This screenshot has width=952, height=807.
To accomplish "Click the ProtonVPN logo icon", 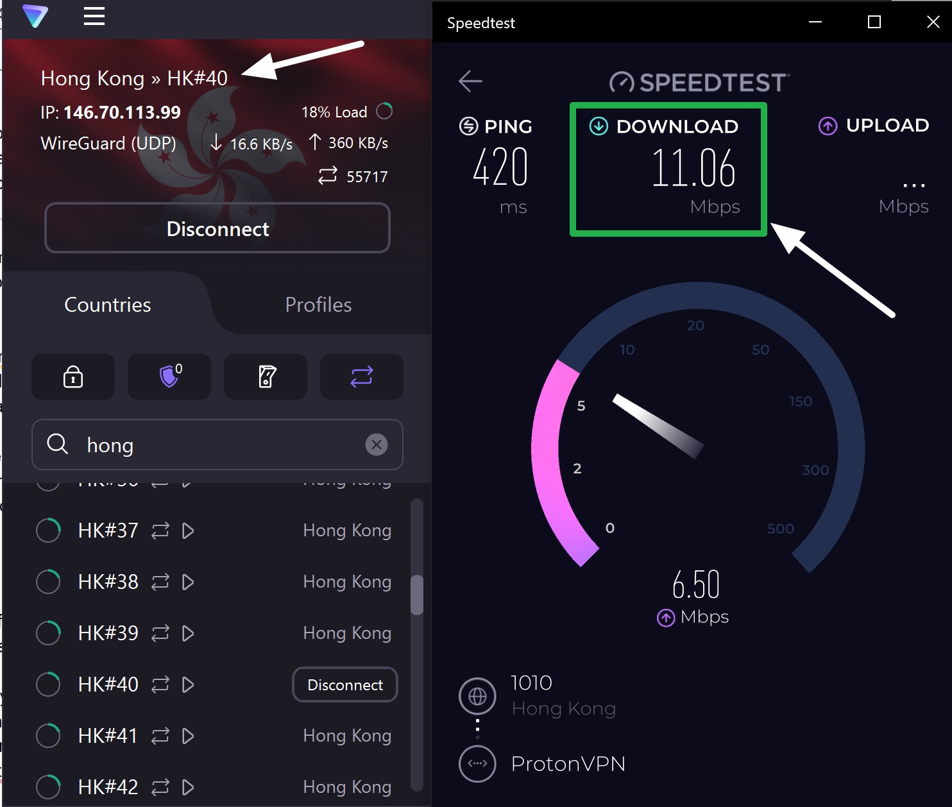I will [35, 17].
